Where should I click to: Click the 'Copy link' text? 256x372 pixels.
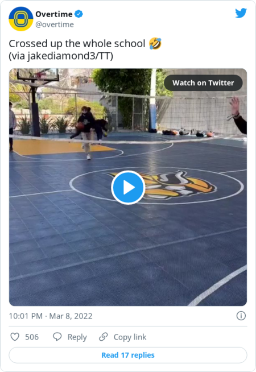pyautogui.click(x=130, y=337)
